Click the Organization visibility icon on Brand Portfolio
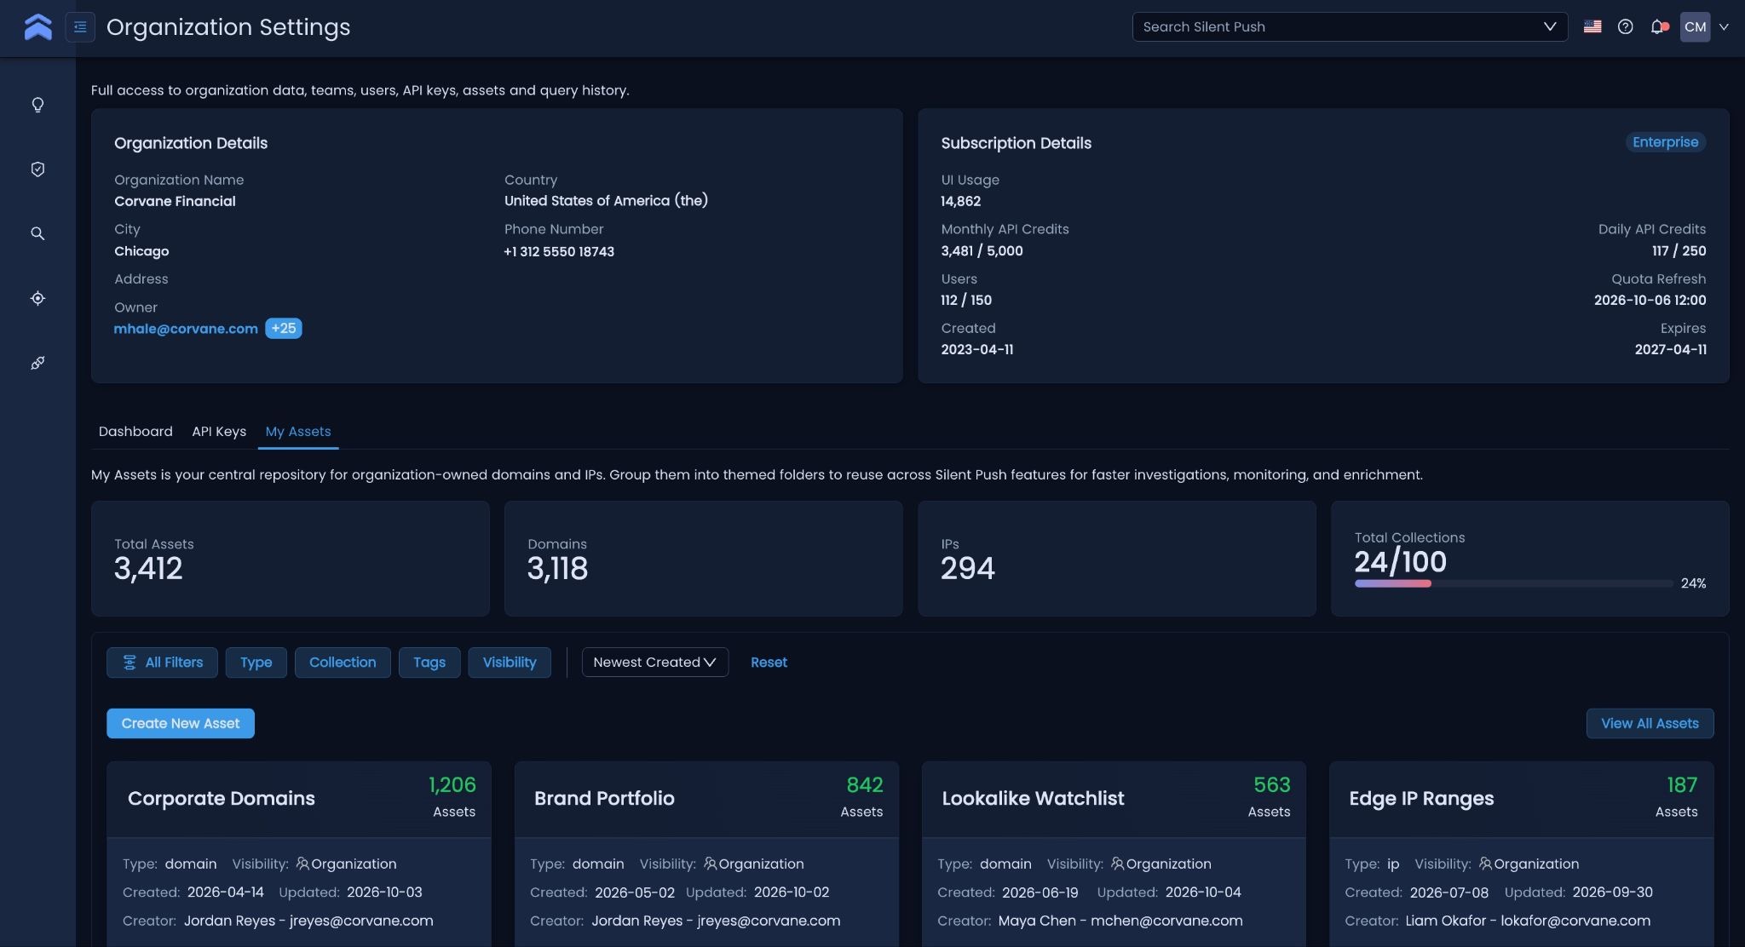 [x=710, y=864]
